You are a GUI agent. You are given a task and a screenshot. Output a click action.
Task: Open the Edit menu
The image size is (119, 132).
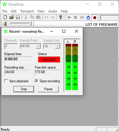[14, 11]
